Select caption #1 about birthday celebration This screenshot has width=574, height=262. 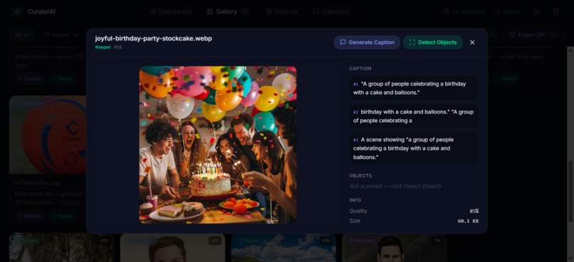(x=414, y=88)
